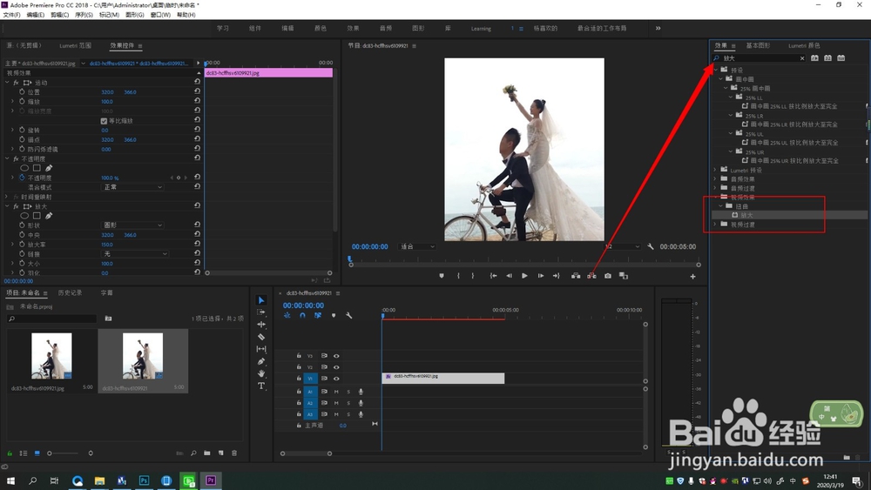Click Mark Out bracket button
This screenshot has width=871, height=490.
(x=473, y=276)
